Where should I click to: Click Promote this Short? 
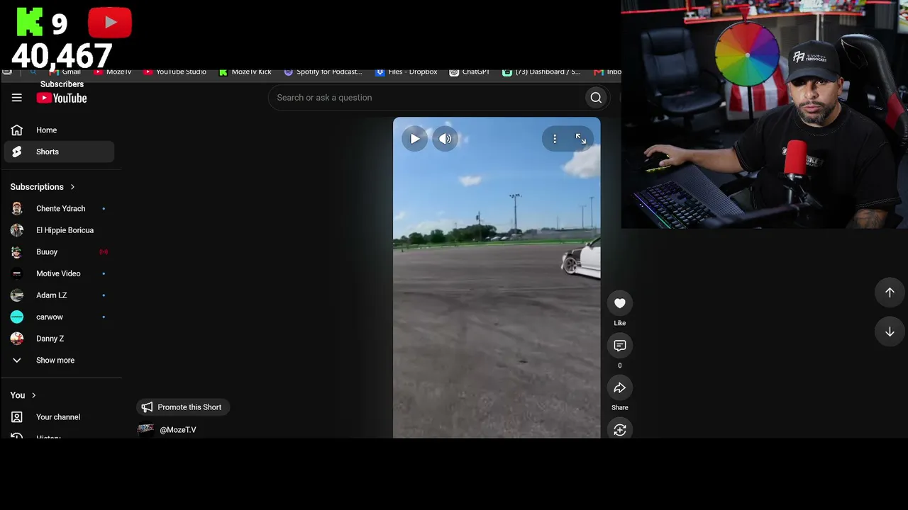(x=183, y=407)
